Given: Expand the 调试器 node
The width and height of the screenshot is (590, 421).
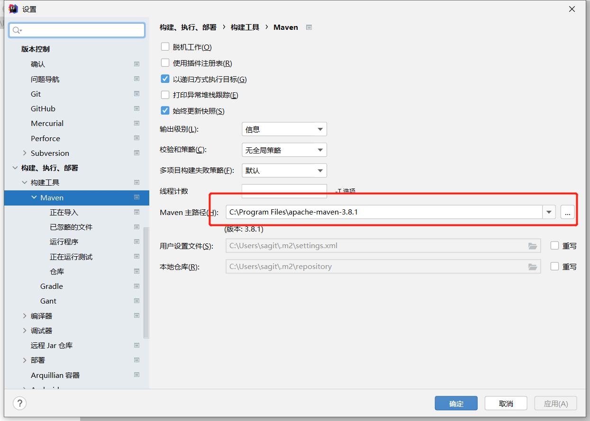Looking at the screenshot, I should 25,331.
